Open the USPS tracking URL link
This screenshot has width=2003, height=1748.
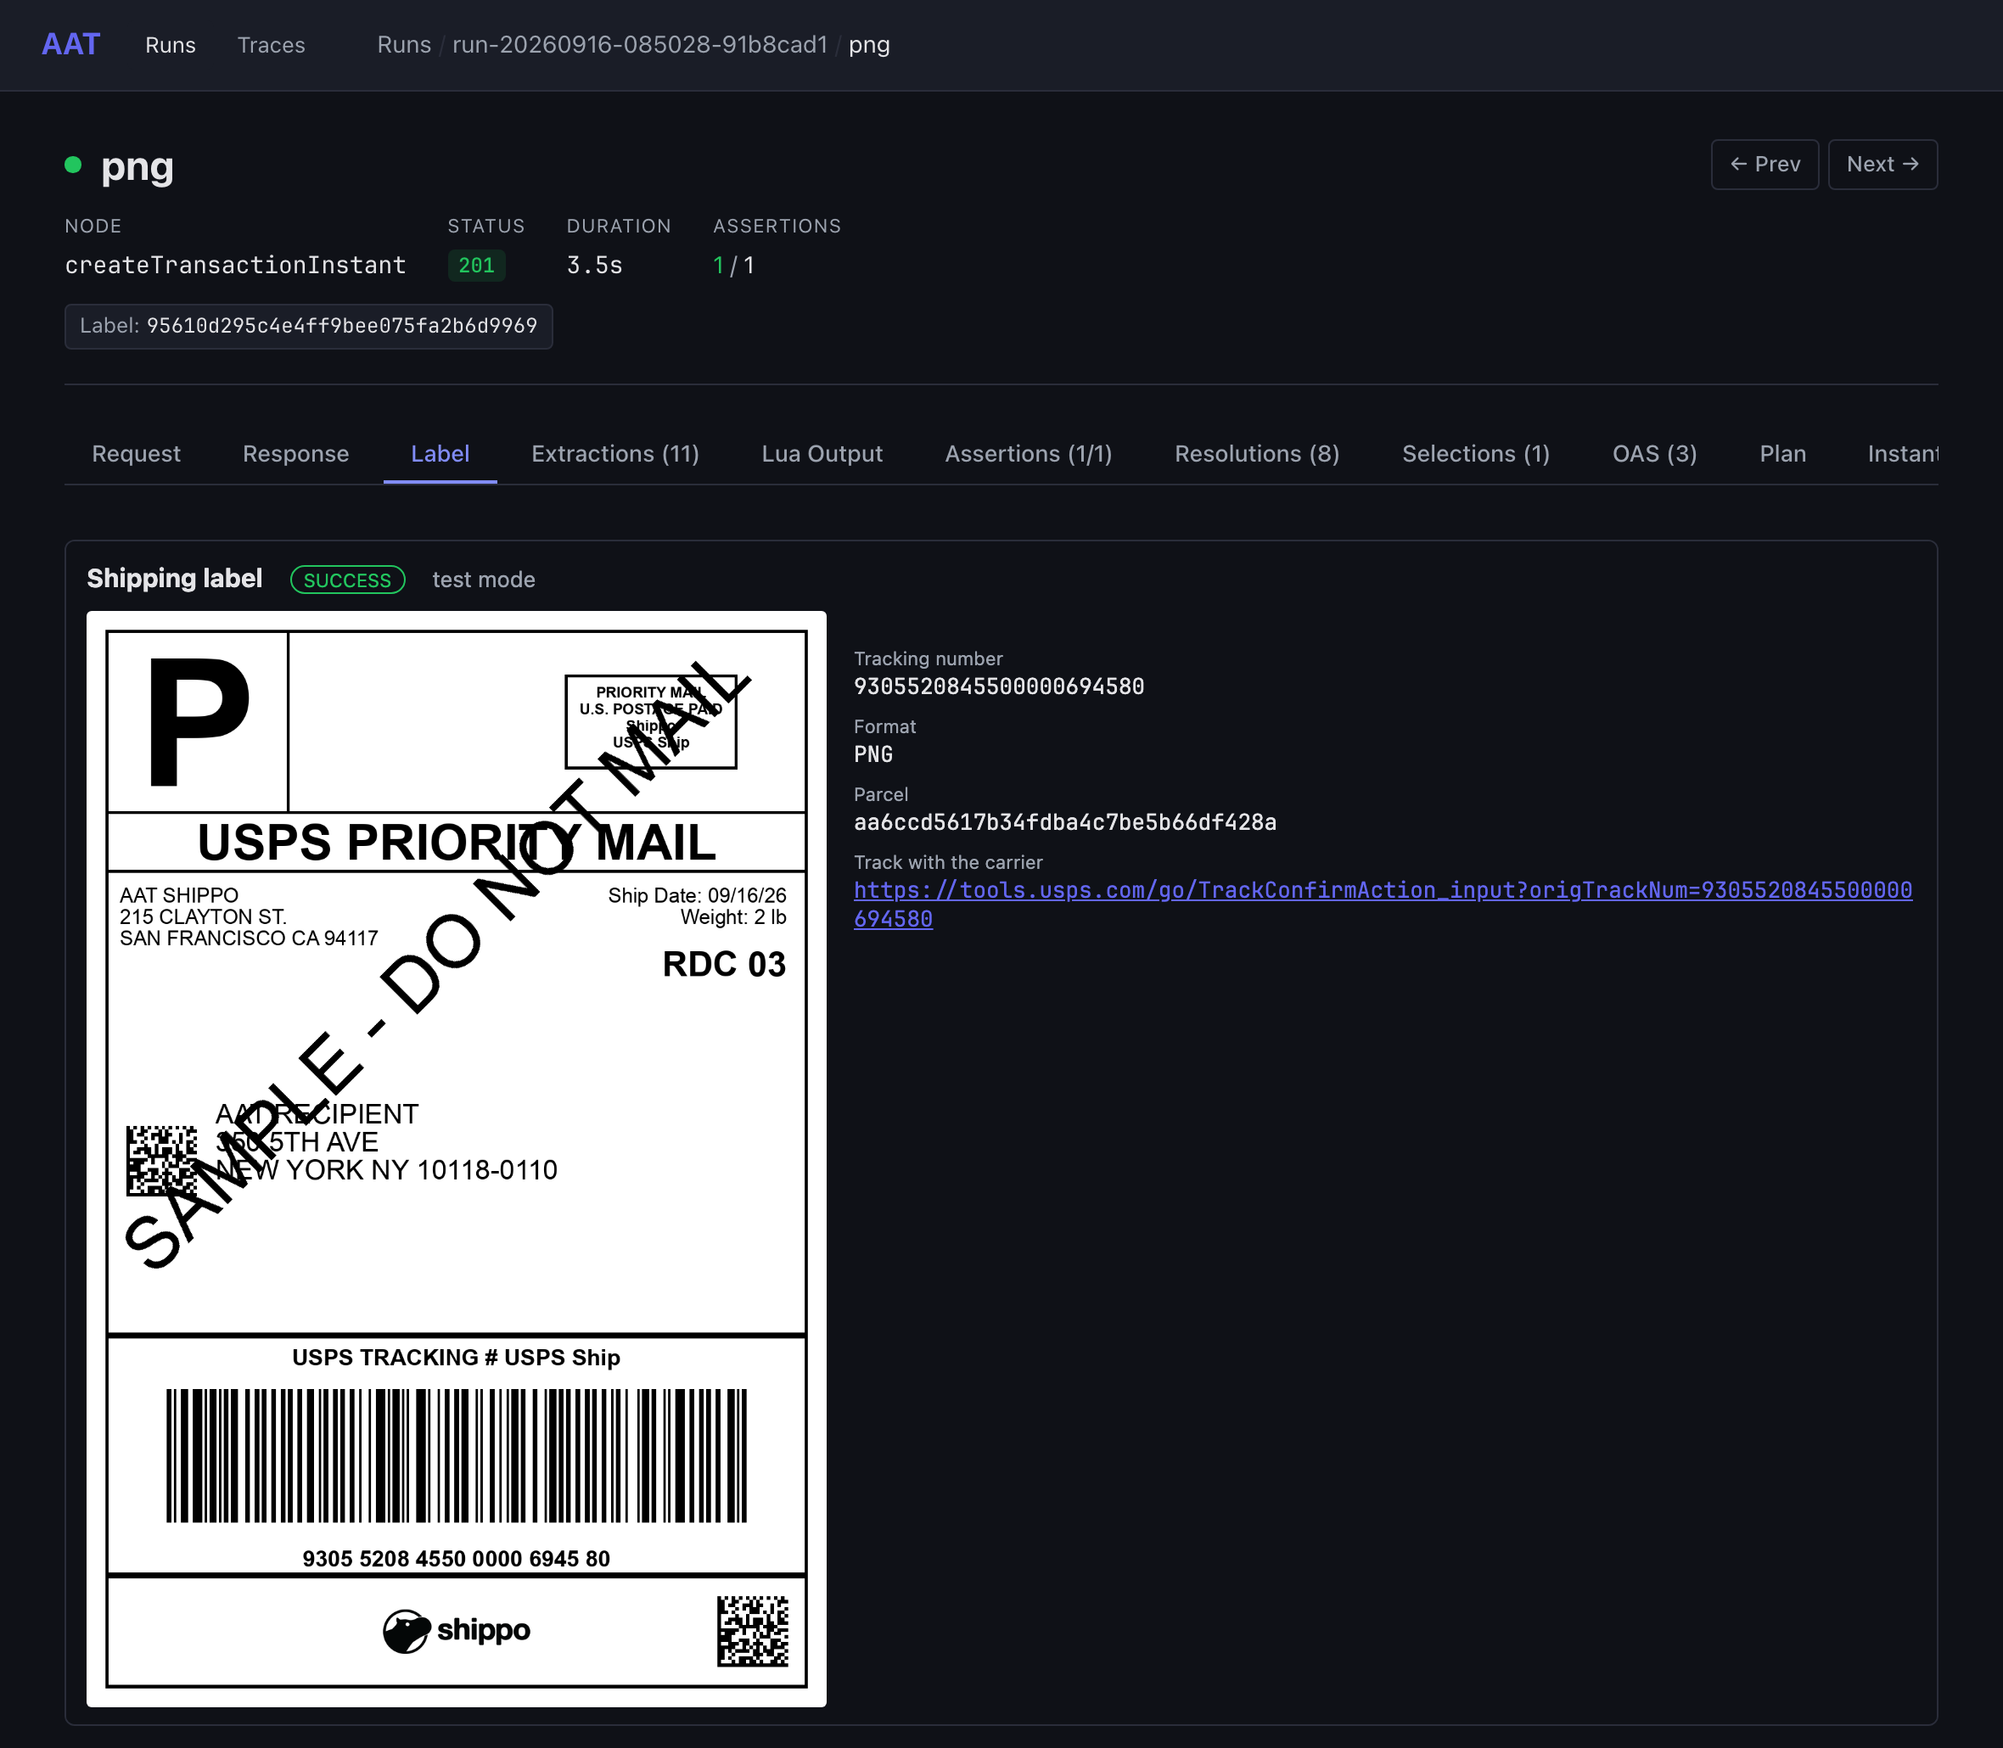(x=1383, y=905)
